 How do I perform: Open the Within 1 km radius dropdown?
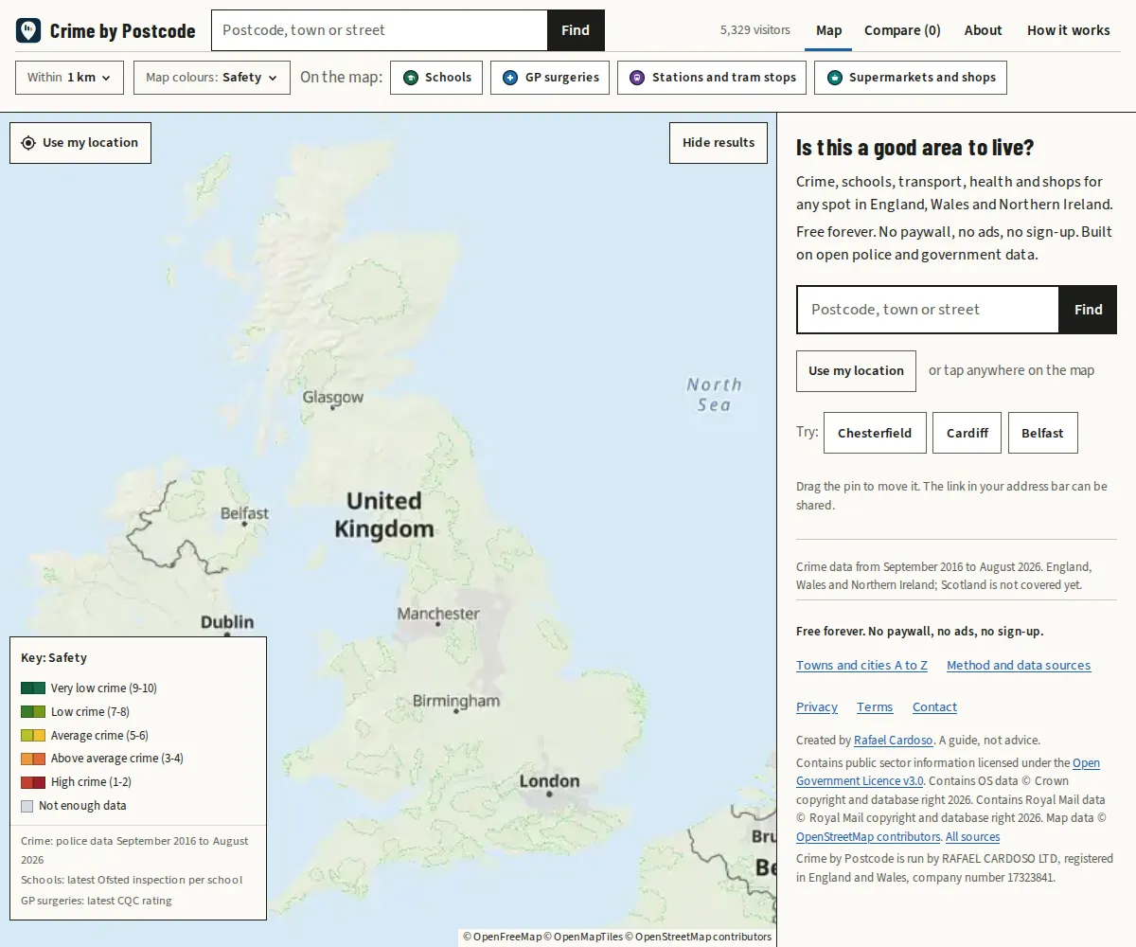click(69, 78)
